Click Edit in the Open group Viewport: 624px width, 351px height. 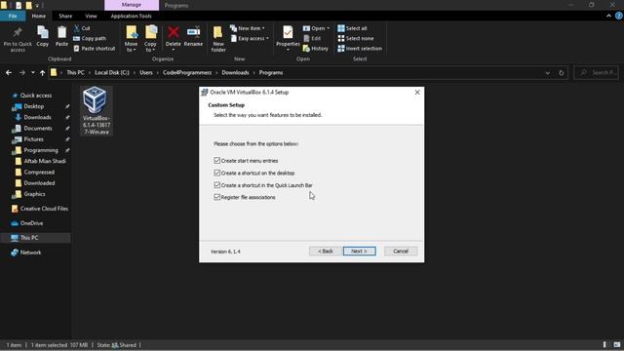pyautogui.click(x=312, y=38)
